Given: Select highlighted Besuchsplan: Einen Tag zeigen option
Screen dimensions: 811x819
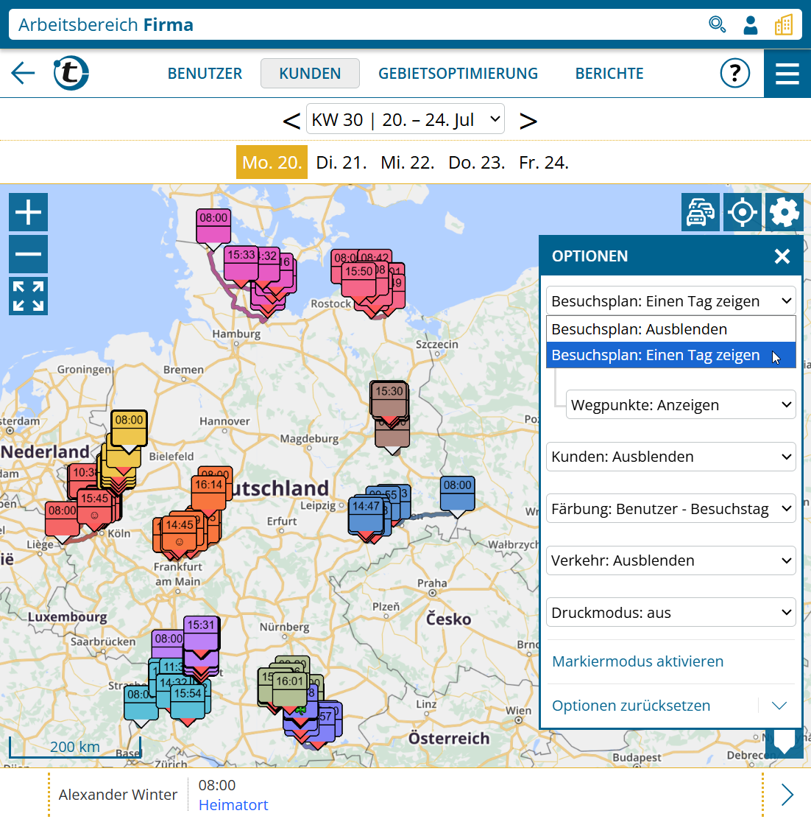Looking at the screenshot, I should pos(670,355).
